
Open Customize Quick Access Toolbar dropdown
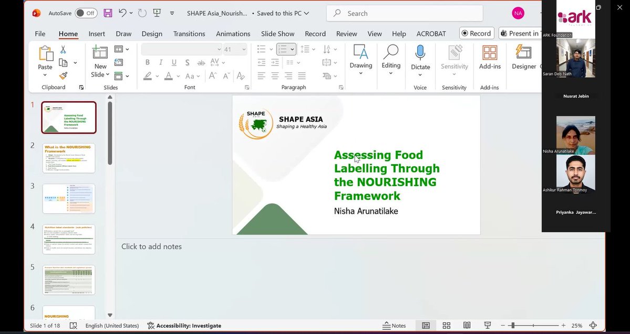coord(172,13)
